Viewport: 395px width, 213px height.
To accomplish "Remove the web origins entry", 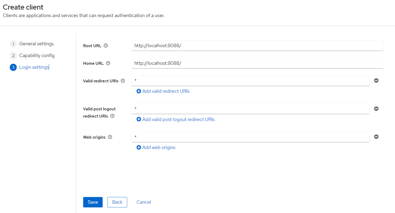I will [x=376, y=137].
